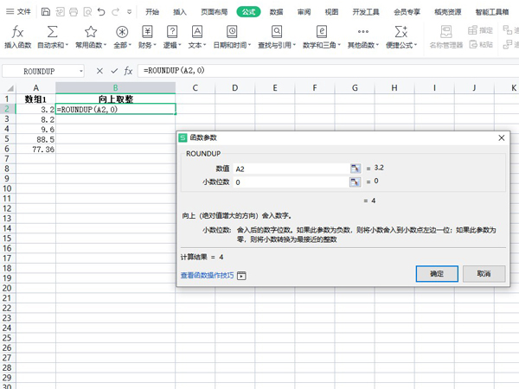Click the Date and Time (日期和时间) functions icon
Screen dimensions: 519x389
234,32
